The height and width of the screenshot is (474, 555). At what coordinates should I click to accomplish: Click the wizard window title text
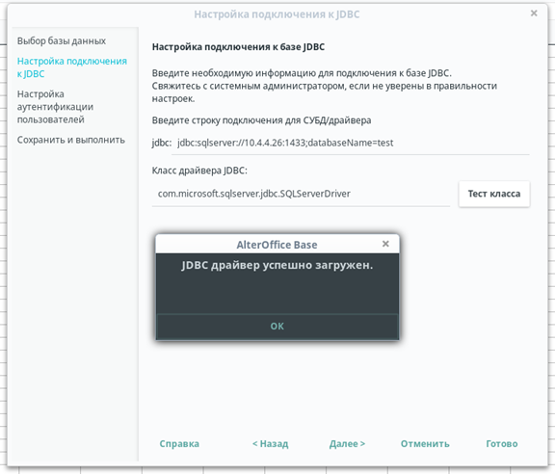coord(277,14)
